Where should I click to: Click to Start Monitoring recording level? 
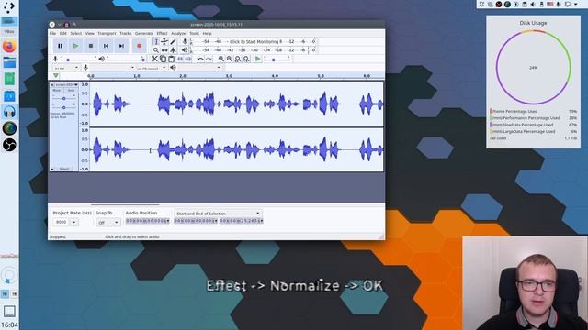click(255, 41)
